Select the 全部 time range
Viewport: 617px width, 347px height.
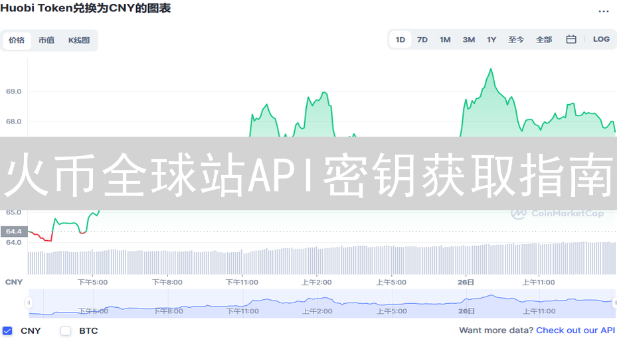click(544, 40)
